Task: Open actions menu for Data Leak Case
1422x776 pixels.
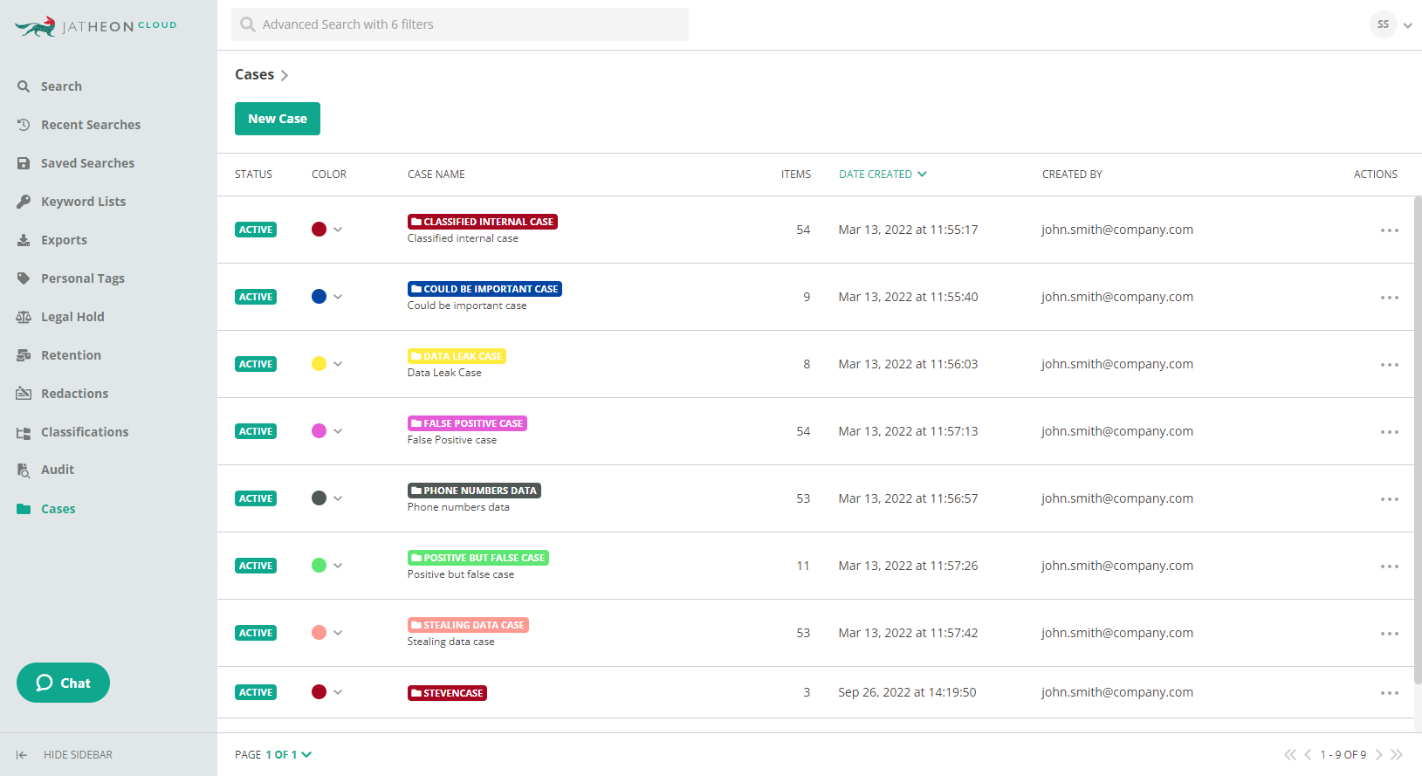Action: 1389,365
